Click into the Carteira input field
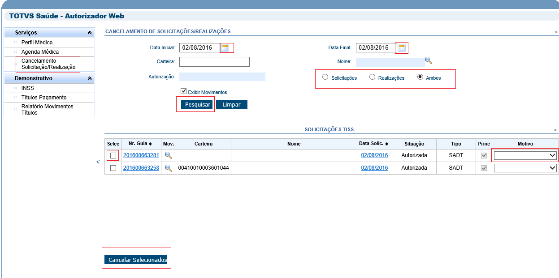 tap(214, 62)
